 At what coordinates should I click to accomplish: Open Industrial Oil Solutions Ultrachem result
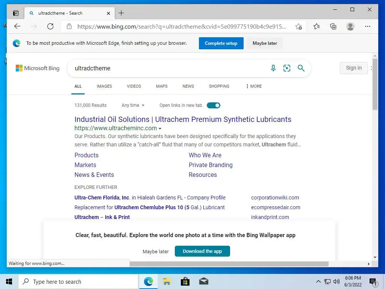[x=183, y=119]
